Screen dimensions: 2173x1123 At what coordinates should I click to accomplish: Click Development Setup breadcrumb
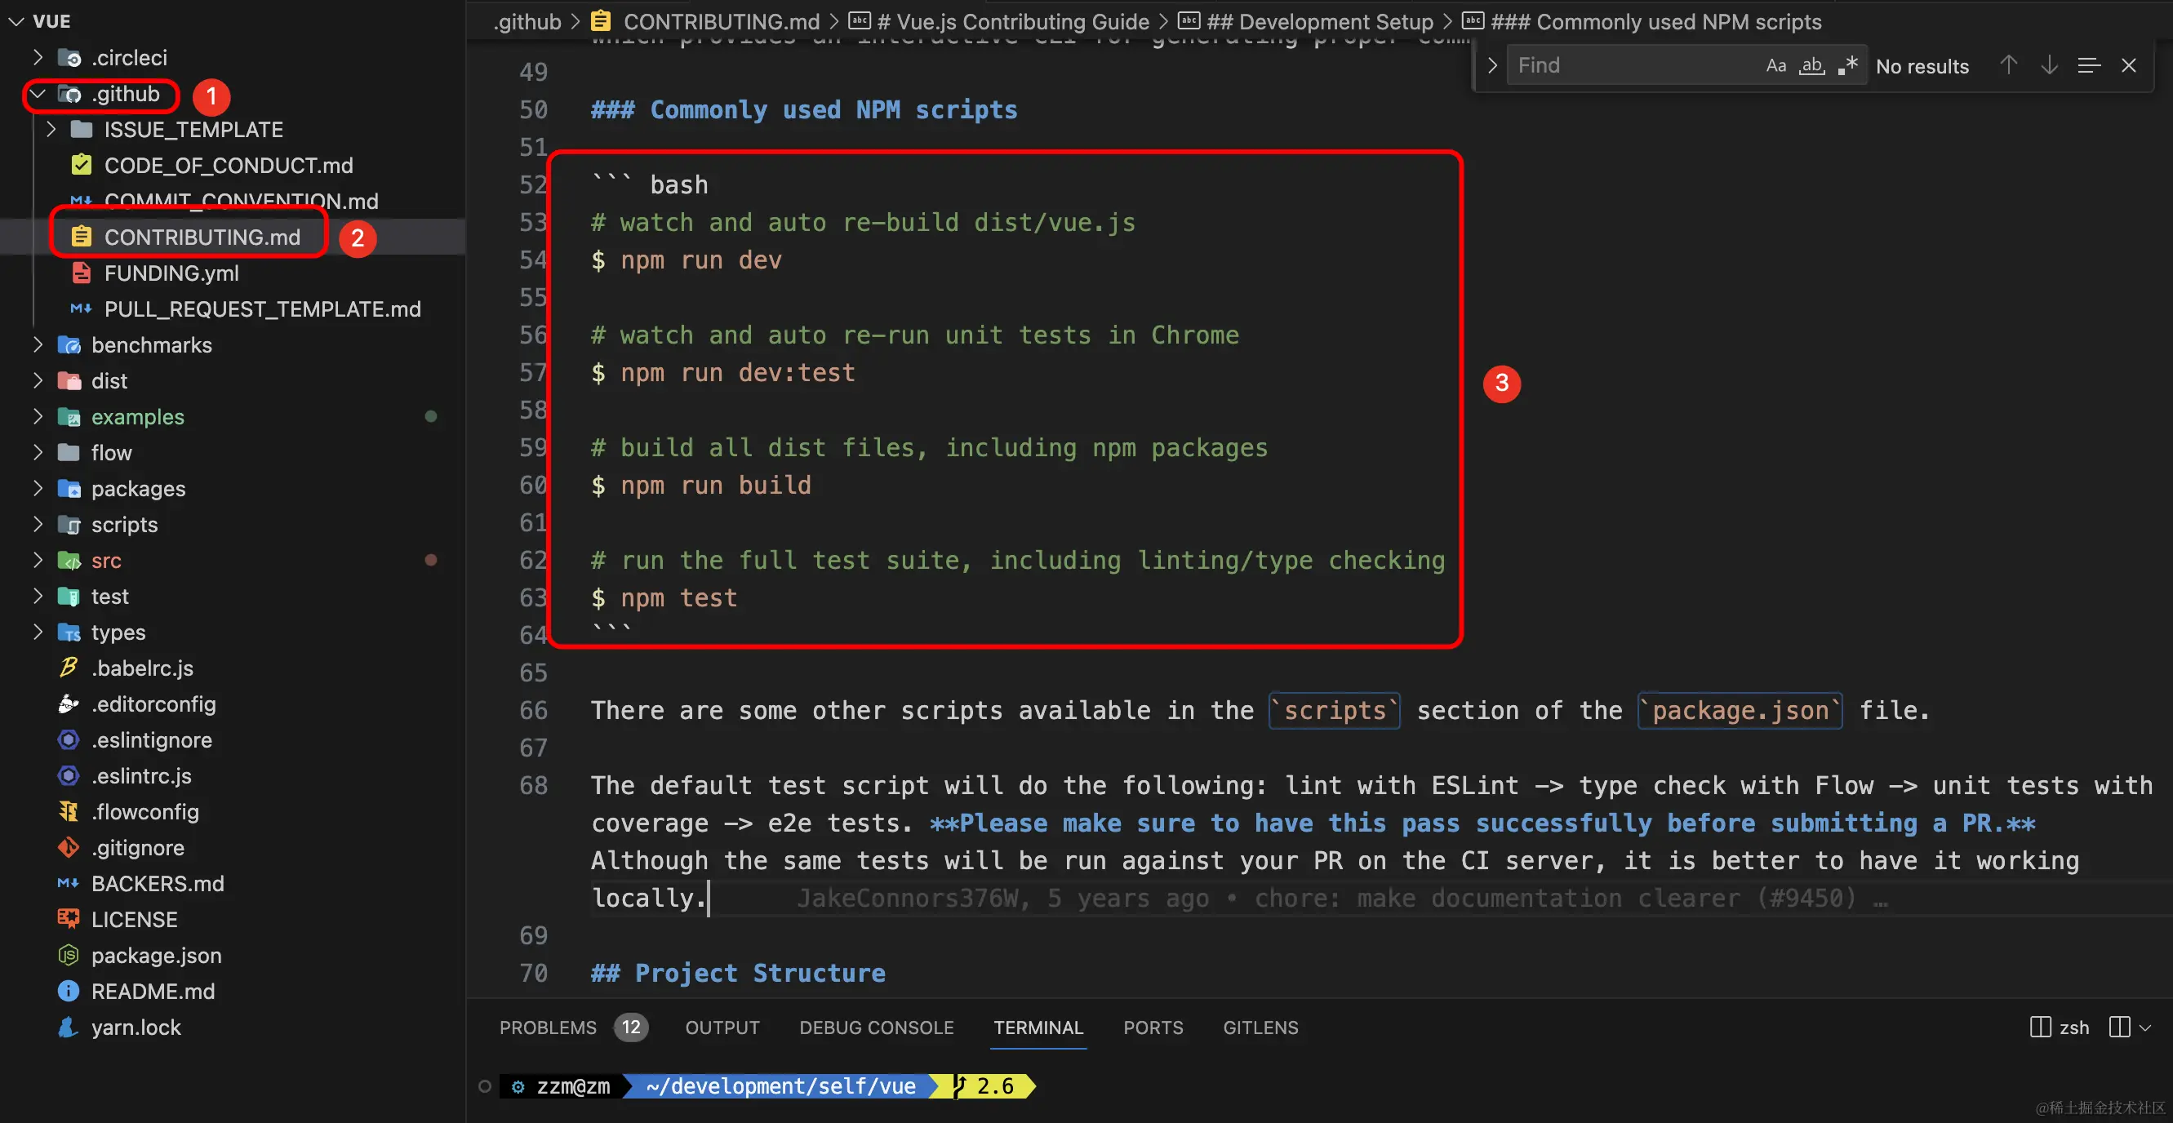tap(1318, 22)
